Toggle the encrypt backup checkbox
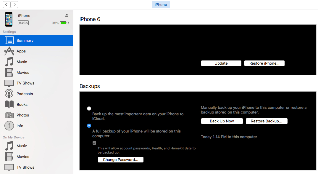The width and height of the screenshot is (318, 174). (x=94, y=143)
